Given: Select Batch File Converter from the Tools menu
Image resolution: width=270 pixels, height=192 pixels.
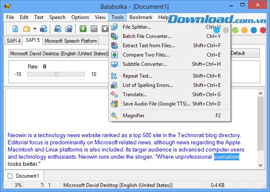Looking at the screenshot, I should (x=147, y=36).
